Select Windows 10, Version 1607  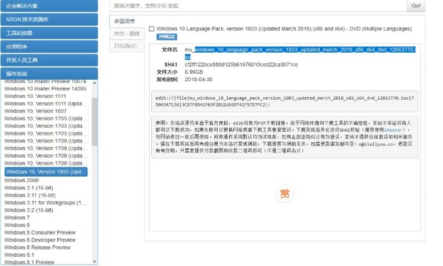35,111
